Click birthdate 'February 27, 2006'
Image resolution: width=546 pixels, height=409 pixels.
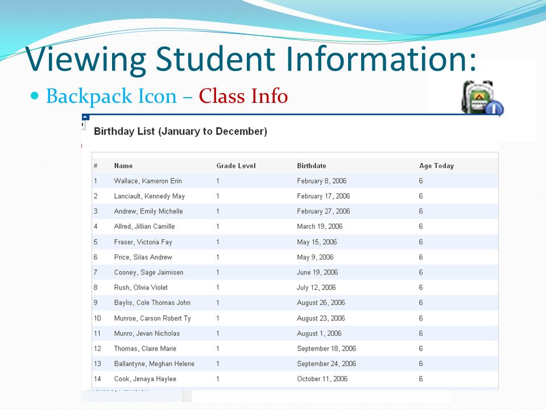coord(323,211)
